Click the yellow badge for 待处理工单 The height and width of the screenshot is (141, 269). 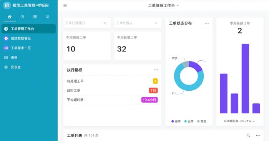pos(155,81)
